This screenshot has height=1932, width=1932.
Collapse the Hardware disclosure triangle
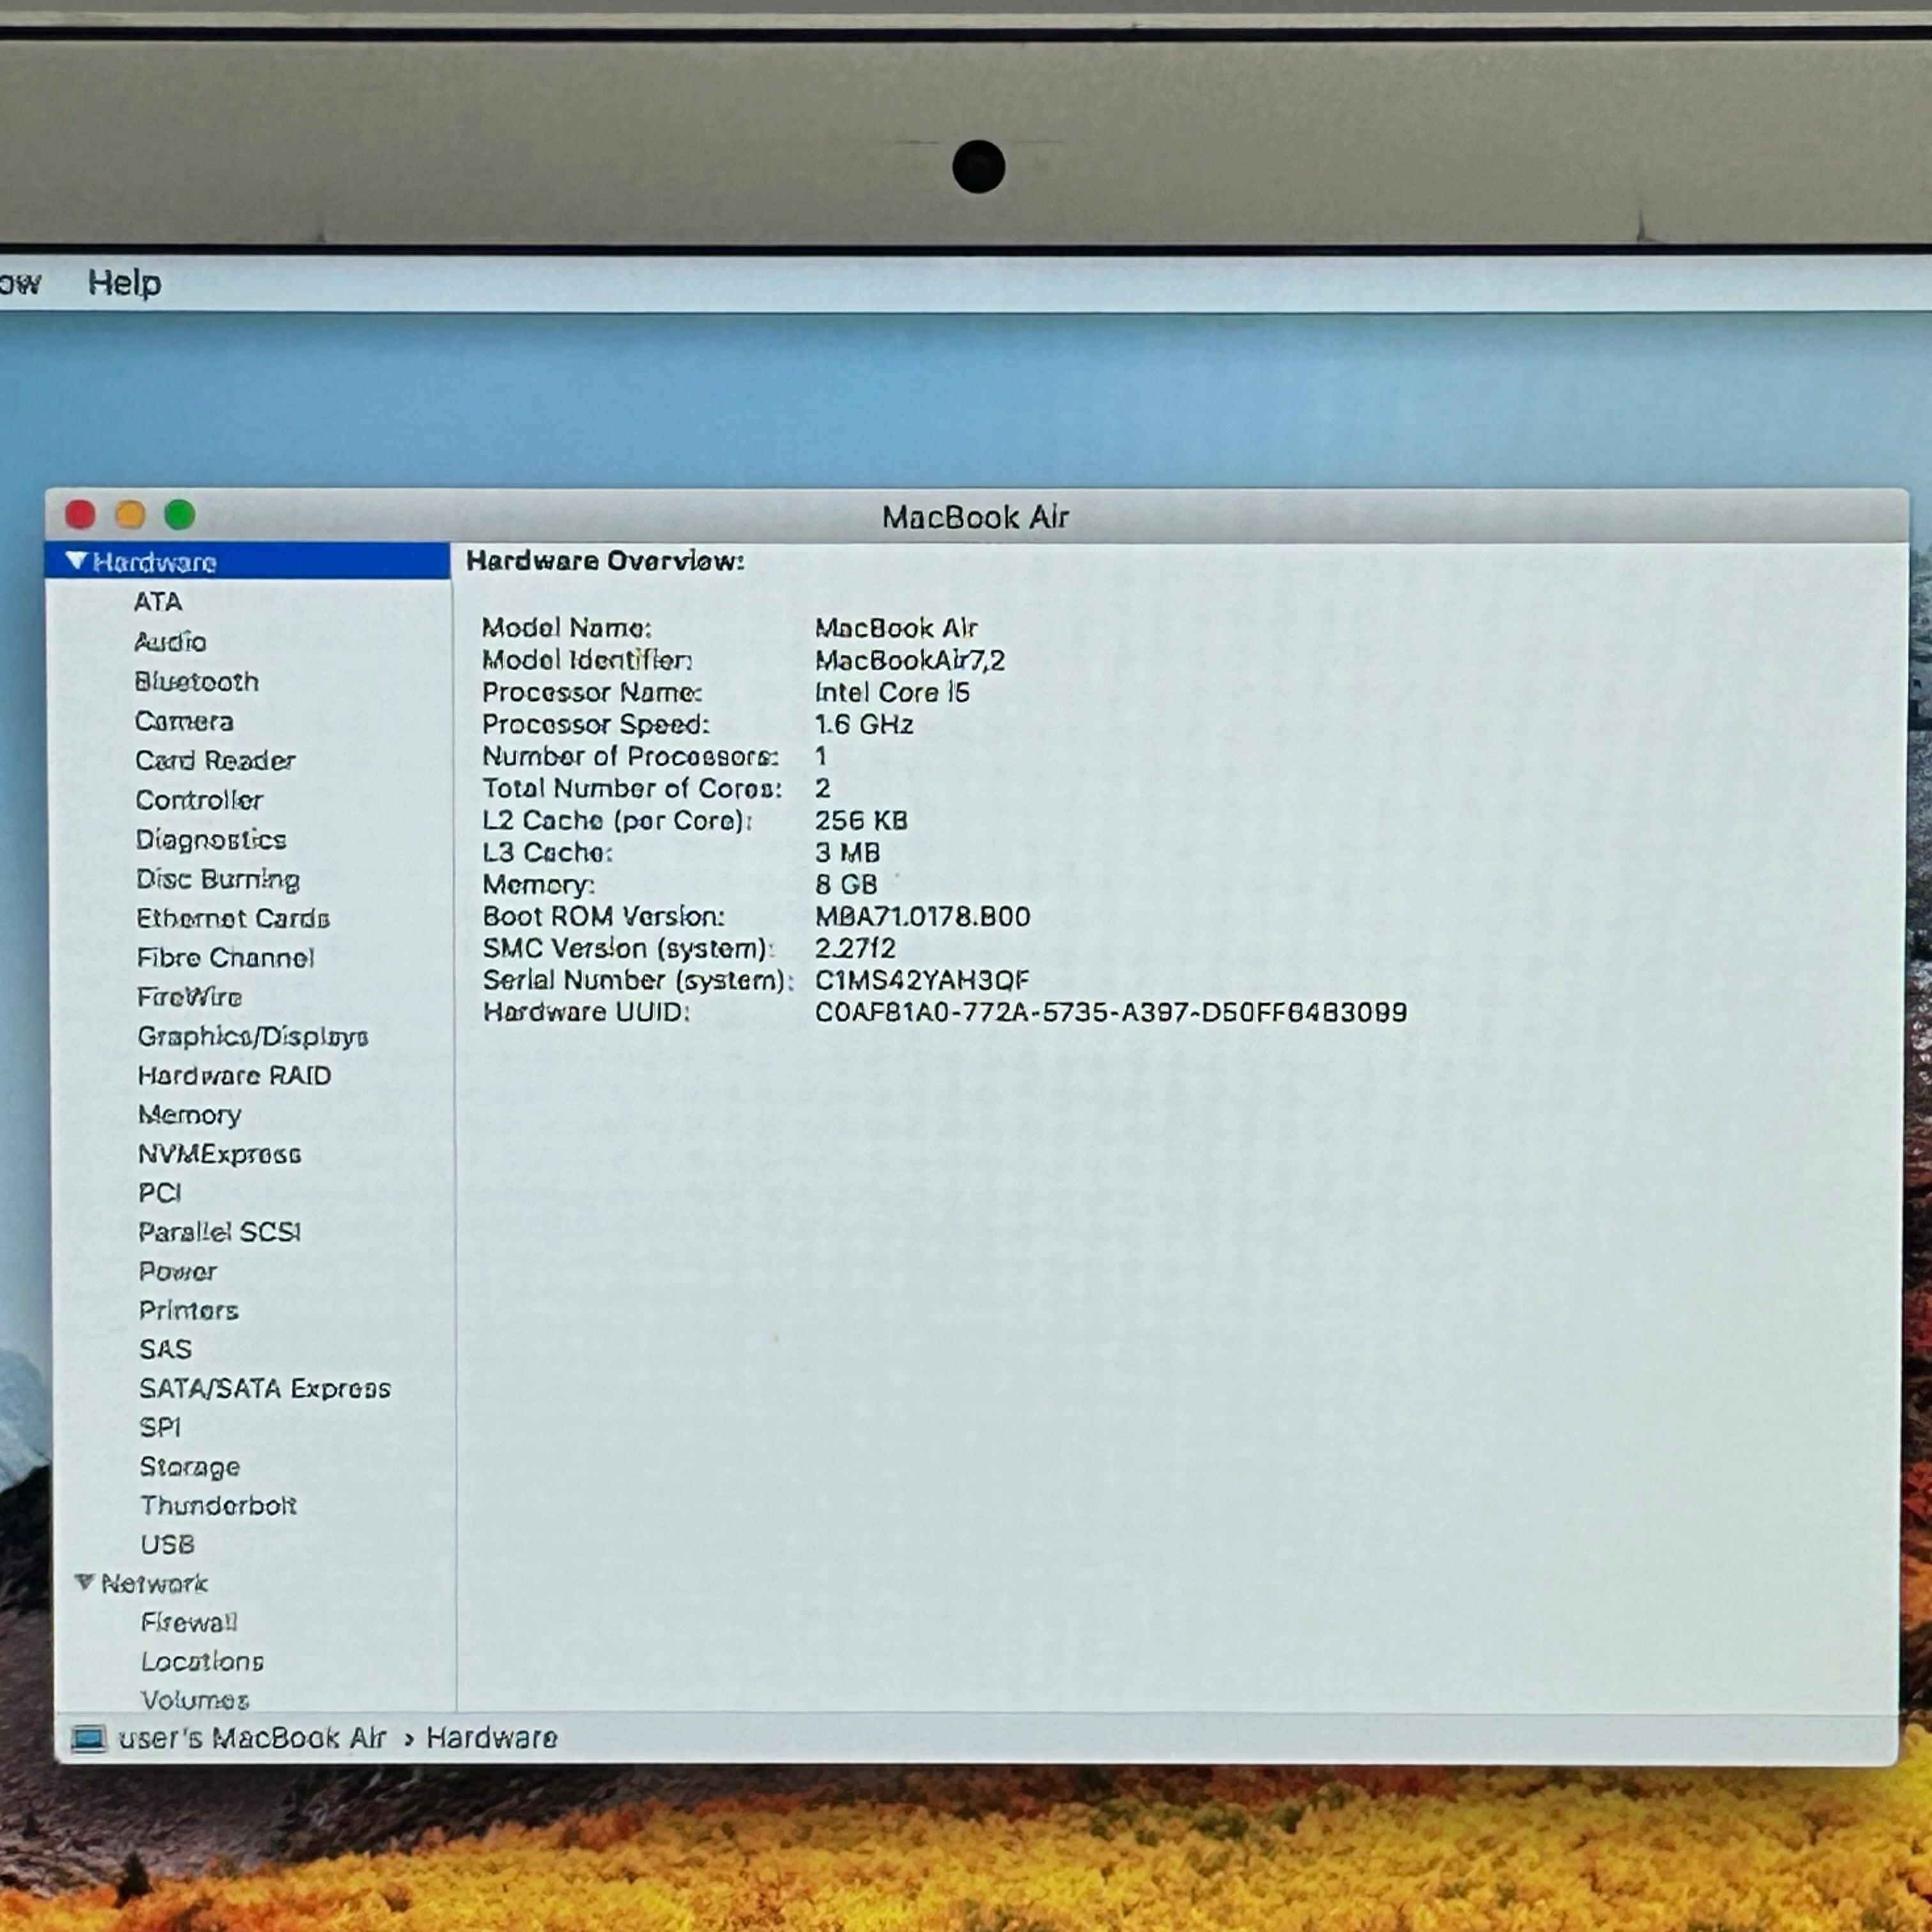pos(76,561)
